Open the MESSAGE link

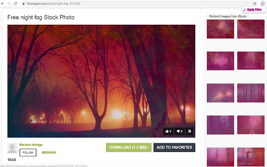(49, 152)
